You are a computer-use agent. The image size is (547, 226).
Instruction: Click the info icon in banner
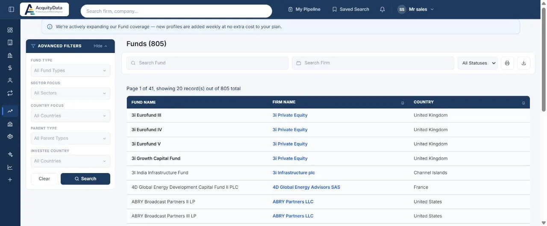(x=50, y=26)
